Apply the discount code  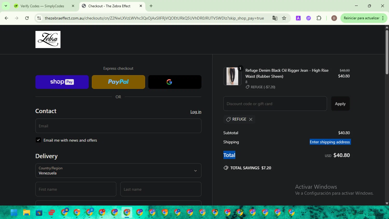[x=340, y=104]
